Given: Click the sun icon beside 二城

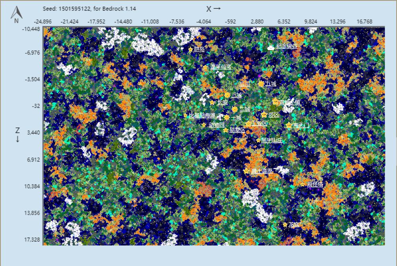Looking at the screenshot, I should tap(235, 109).
